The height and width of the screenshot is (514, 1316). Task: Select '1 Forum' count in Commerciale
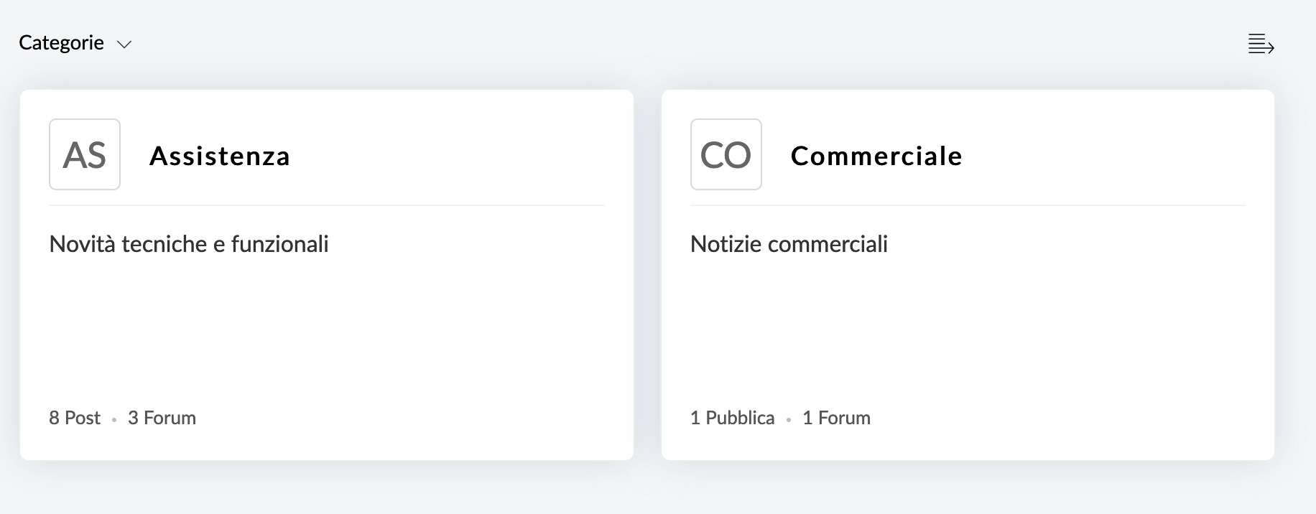click(835, 418)
